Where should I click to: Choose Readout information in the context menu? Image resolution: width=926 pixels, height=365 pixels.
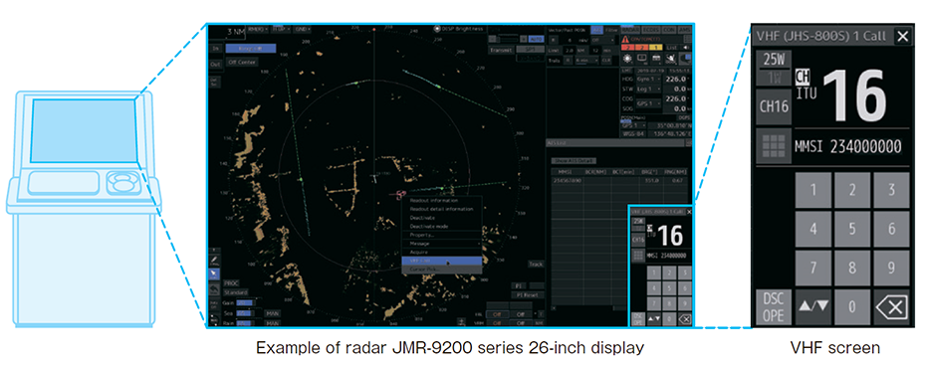[442, 201]
